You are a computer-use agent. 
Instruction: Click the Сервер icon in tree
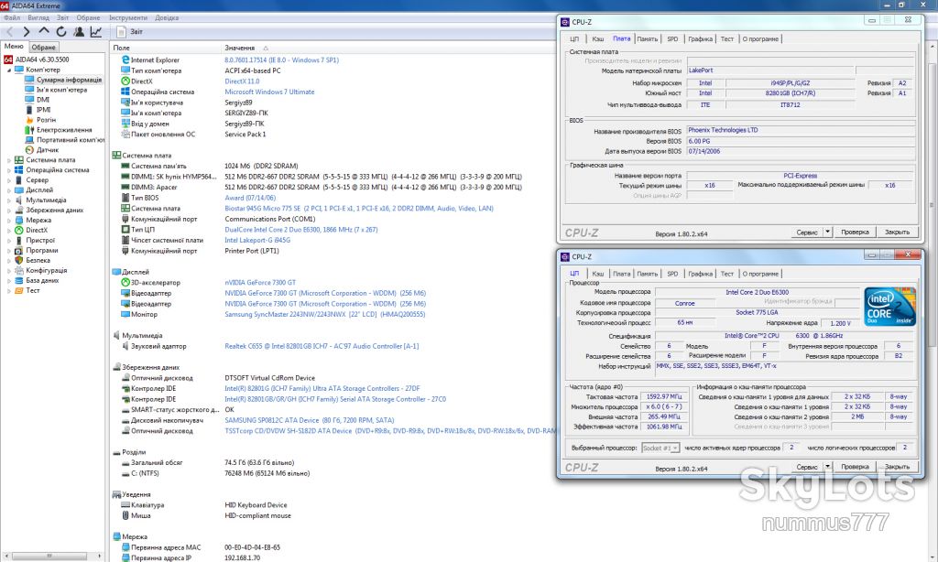18,180
